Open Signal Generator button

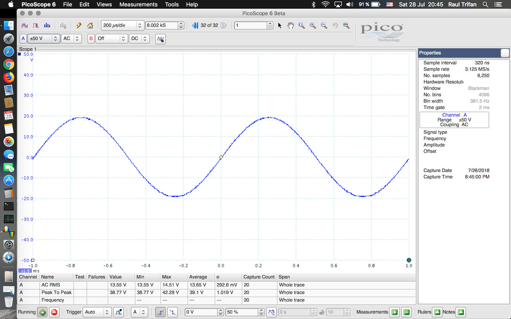coord(160,39)
